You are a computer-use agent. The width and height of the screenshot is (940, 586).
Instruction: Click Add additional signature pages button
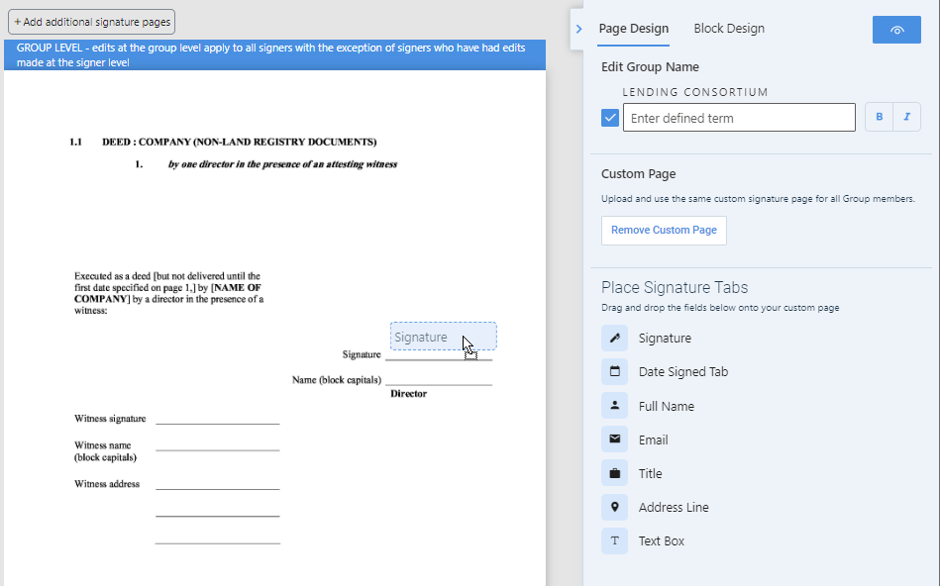92,22
